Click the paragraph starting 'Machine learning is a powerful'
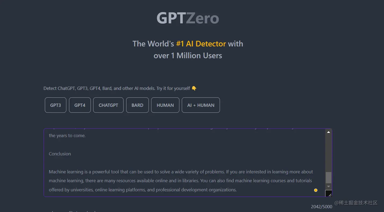The width and height of the screenshot is (384, 212). pos(181,181)
